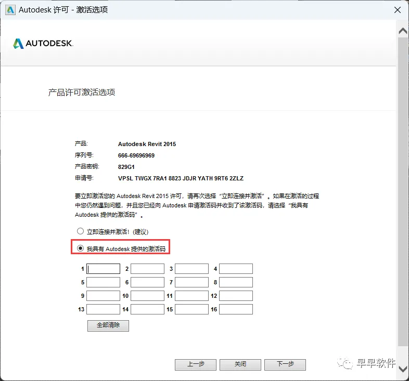Click the 产品许可激活选项 heading
409x381 pixels.
coord(82,92)
